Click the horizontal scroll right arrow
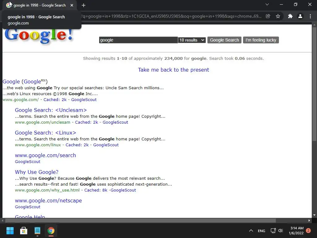The width and height of the screenshot is (317, 238). pos(309,220)
